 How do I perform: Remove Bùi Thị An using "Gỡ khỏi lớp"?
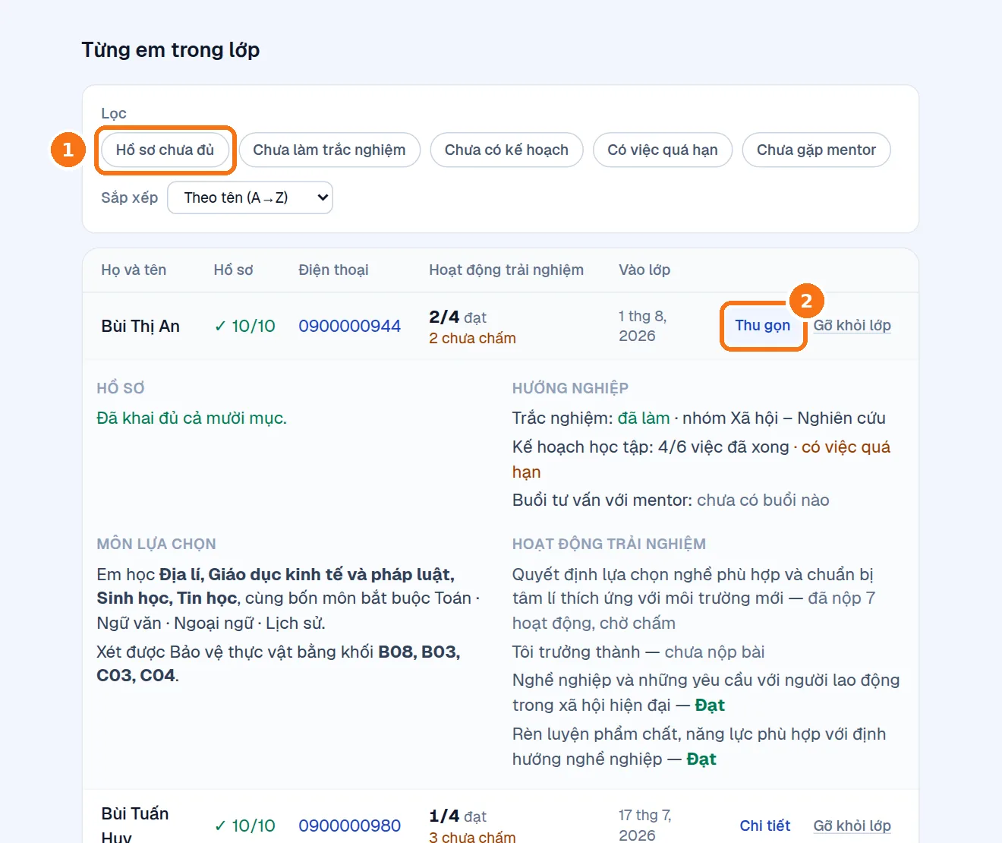point(852,326)
